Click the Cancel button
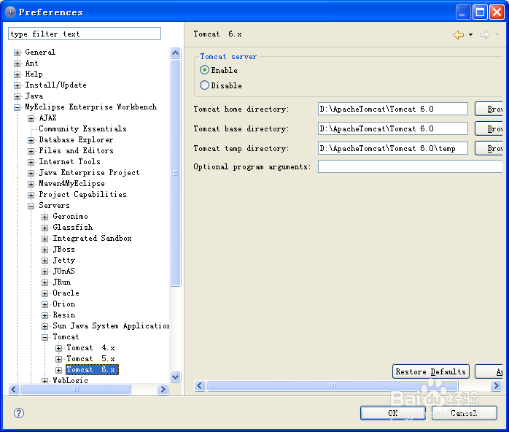Viewport: 509px width, 432px height. (x=465, y=413)
